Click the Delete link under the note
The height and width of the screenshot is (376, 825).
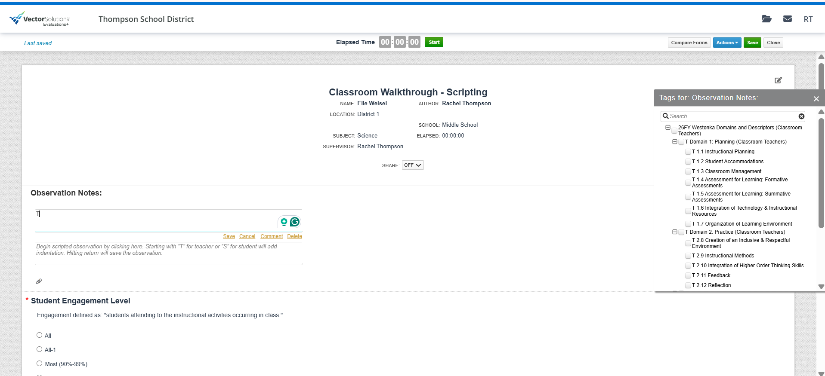294,236
